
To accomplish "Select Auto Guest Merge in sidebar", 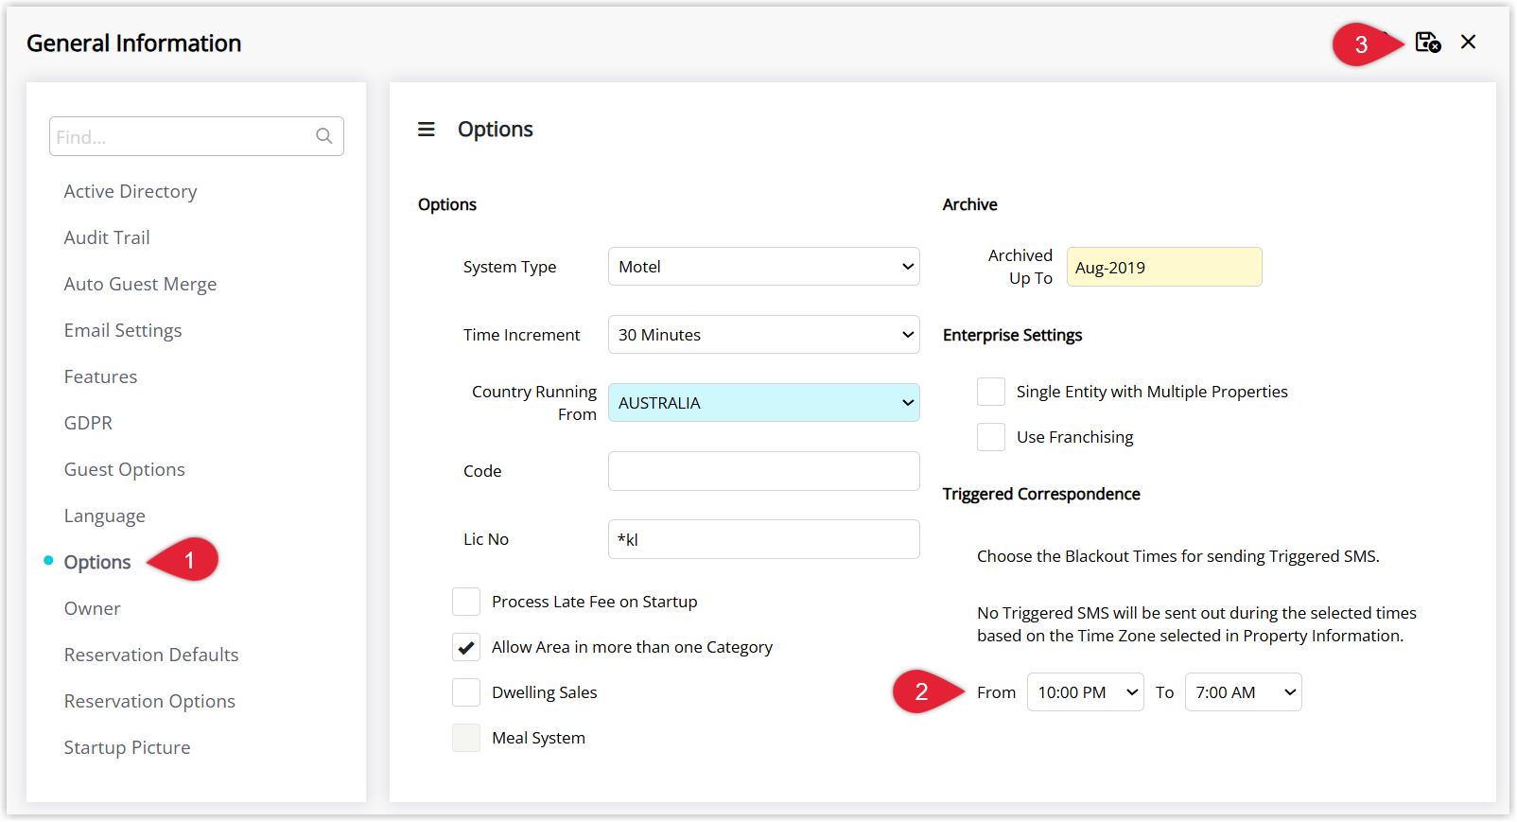I will (140, 284).
